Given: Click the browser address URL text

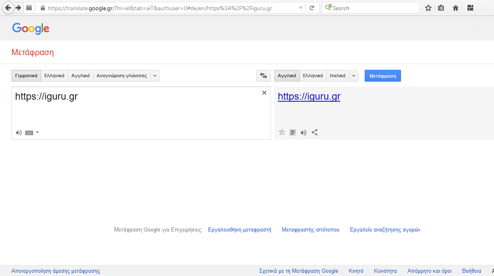Looking at the screenshot, I should (160, 8).
